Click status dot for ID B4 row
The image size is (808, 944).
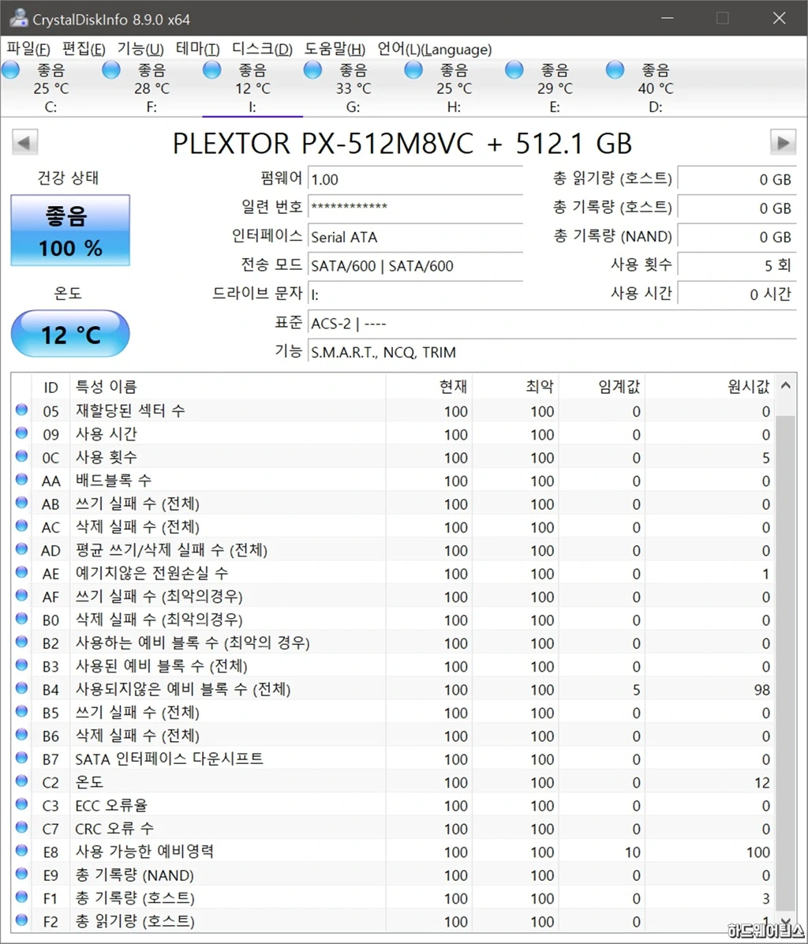pos(21,688)
